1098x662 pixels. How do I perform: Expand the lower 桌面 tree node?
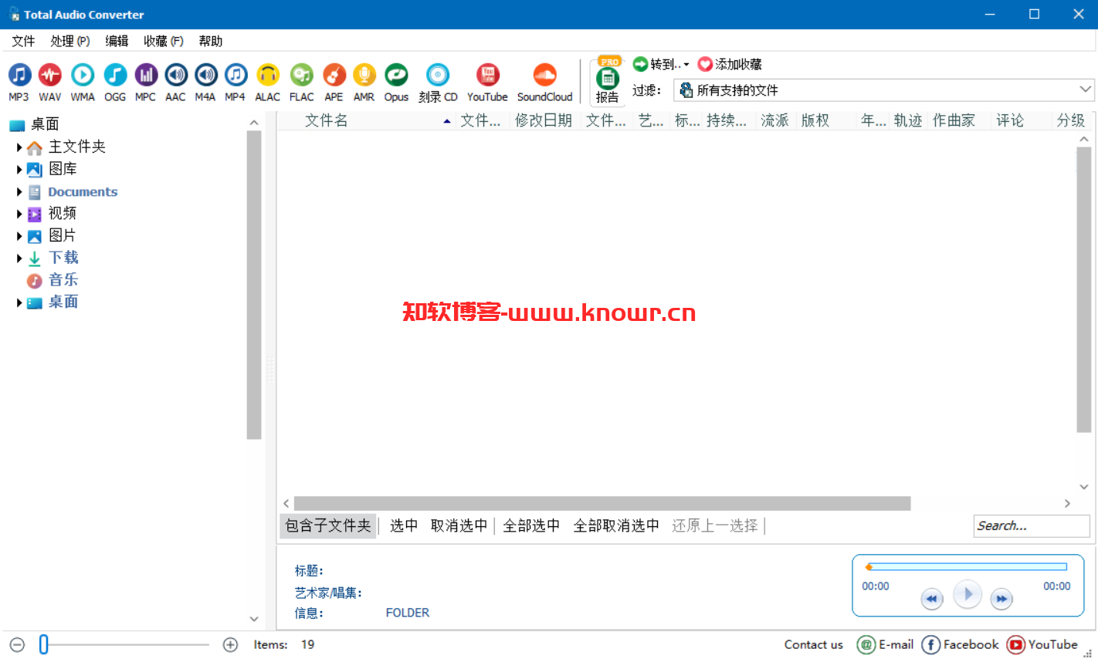pos(19,303)
